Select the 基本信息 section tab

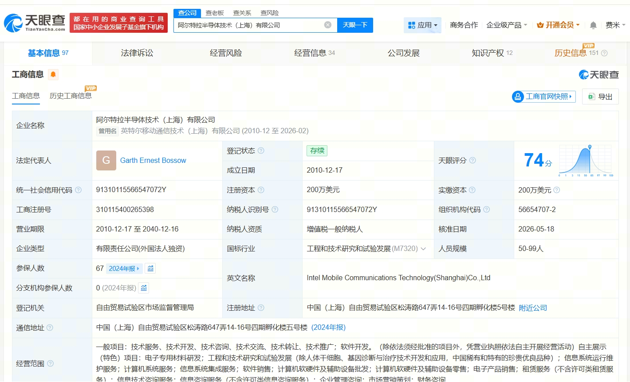click(48, 53)
